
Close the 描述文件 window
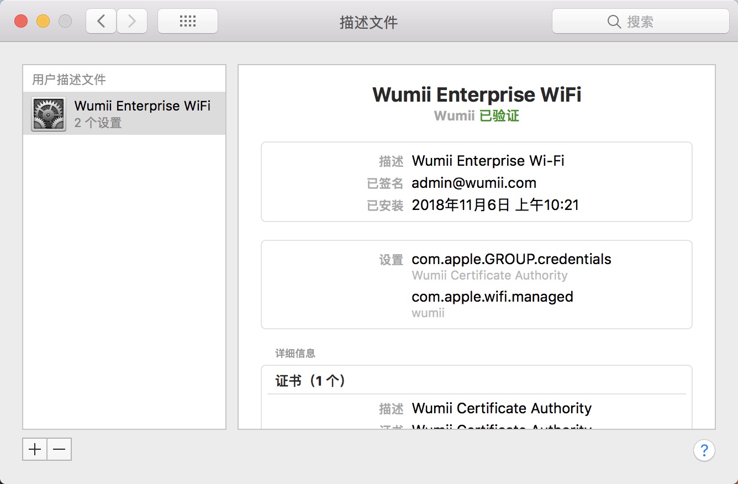(21, 22)
